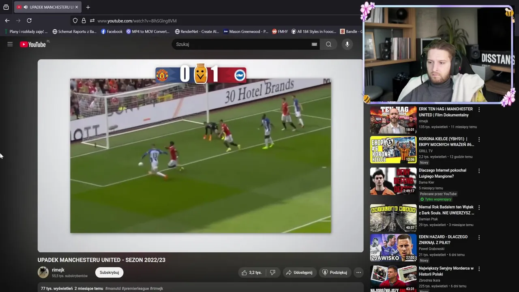Open Dark Souls video thumbnail
The height and width of the screenshot is (292, 519).
coord(393,218)
